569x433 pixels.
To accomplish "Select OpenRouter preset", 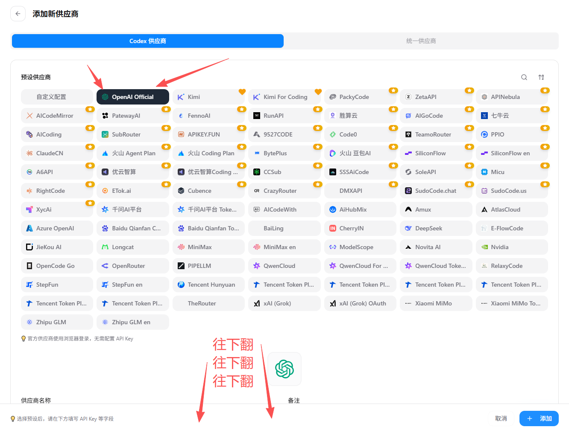I will pos(133,266).
